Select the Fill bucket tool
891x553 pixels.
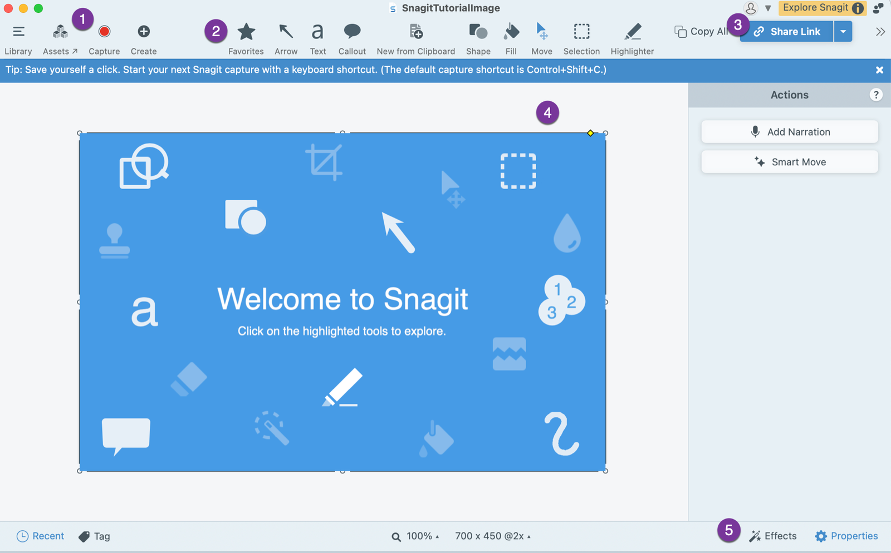click(x=511, y=39)
